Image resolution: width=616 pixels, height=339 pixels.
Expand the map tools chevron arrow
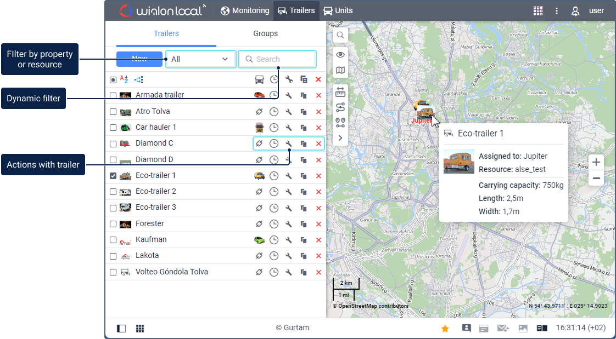340,138
